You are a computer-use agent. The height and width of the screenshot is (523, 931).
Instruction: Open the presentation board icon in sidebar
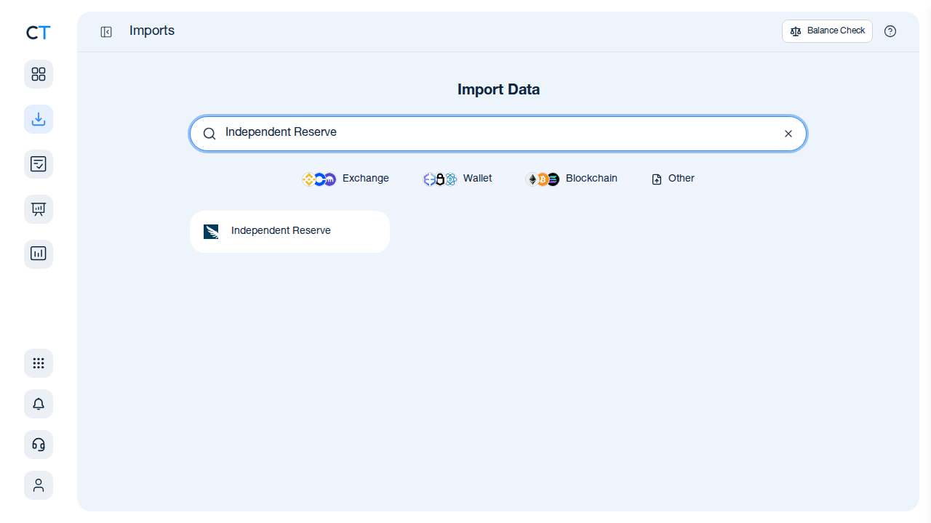tap(39, 209)
